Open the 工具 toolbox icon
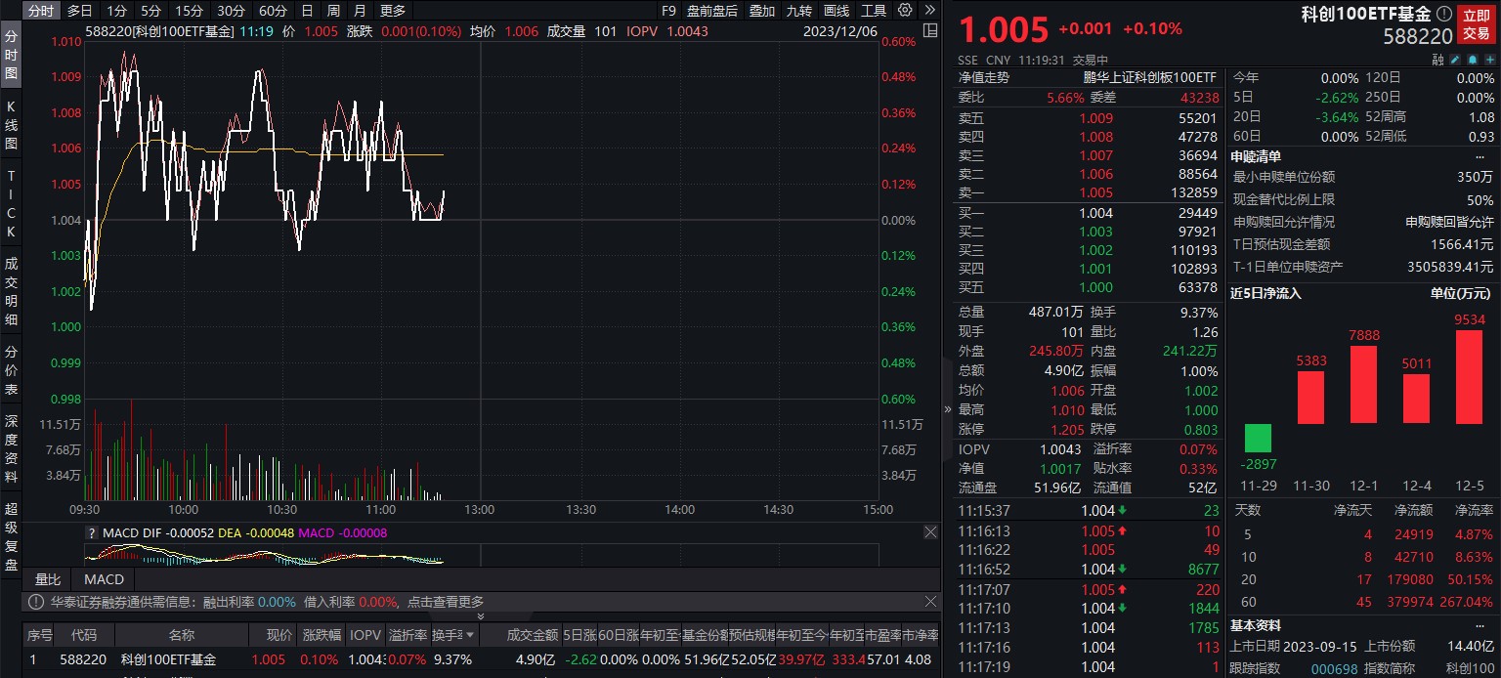Screen dimensions: 1501x678 pyautogui.click(x=876, y=11)
